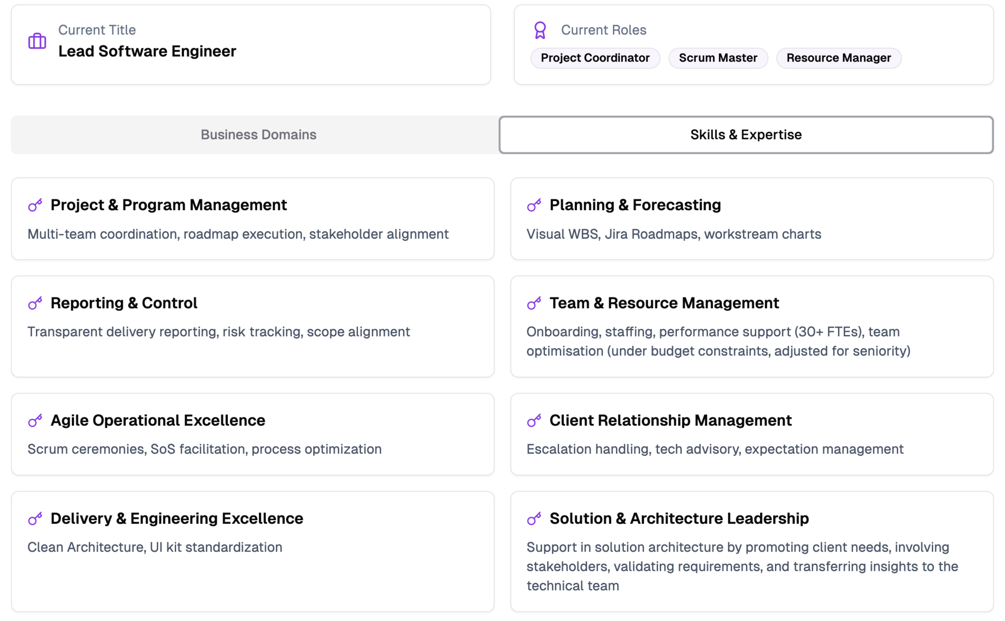Click the Project Coordinator role badge
1005x621 pixels.
pos(595,58)
